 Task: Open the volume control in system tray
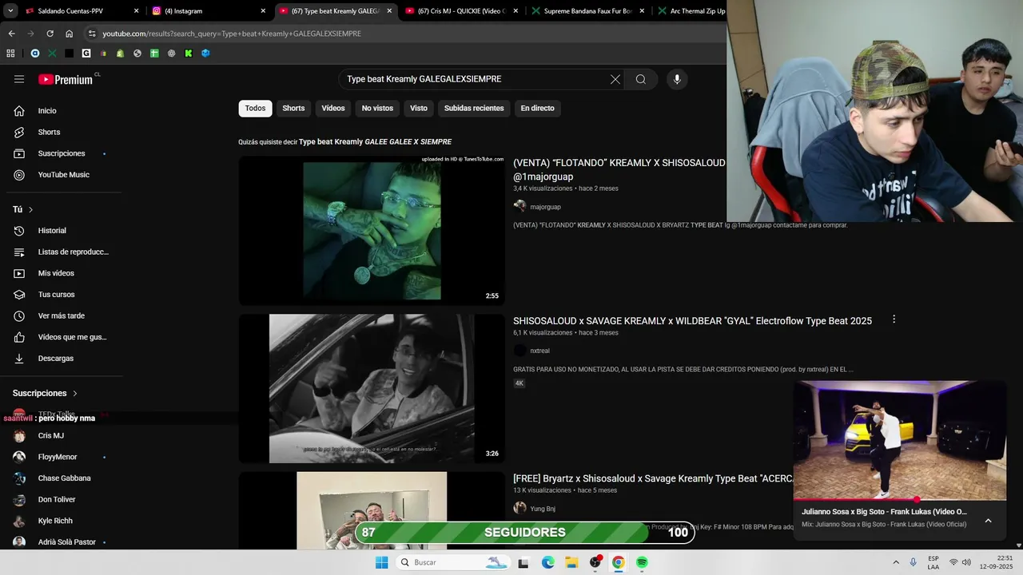[965, 562]
